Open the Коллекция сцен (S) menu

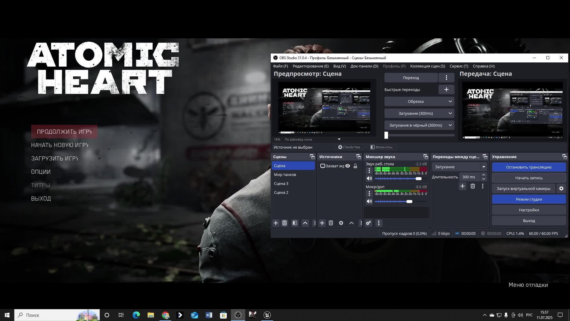[427, 66]
